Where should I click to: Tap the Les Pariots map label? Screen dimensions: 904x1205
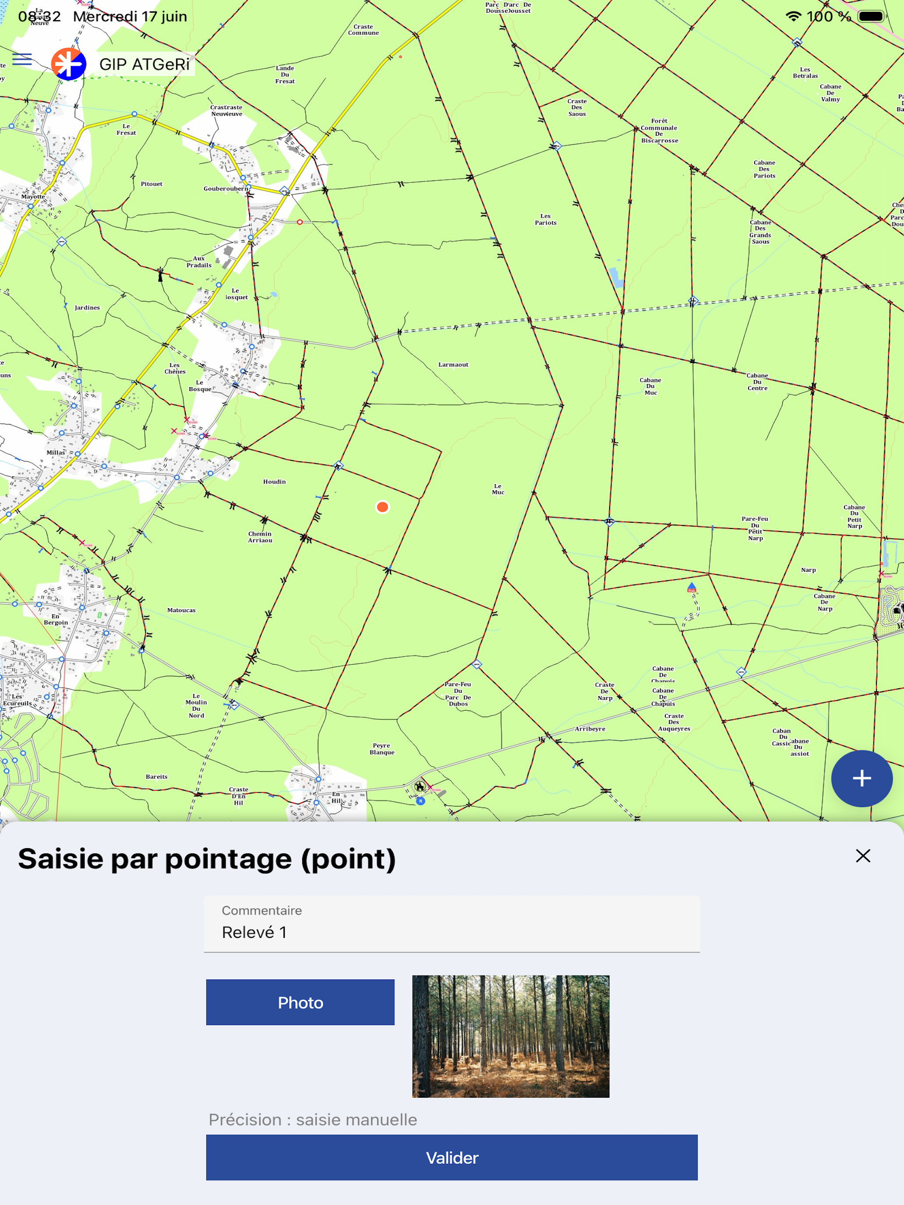[x=545, y=219]
